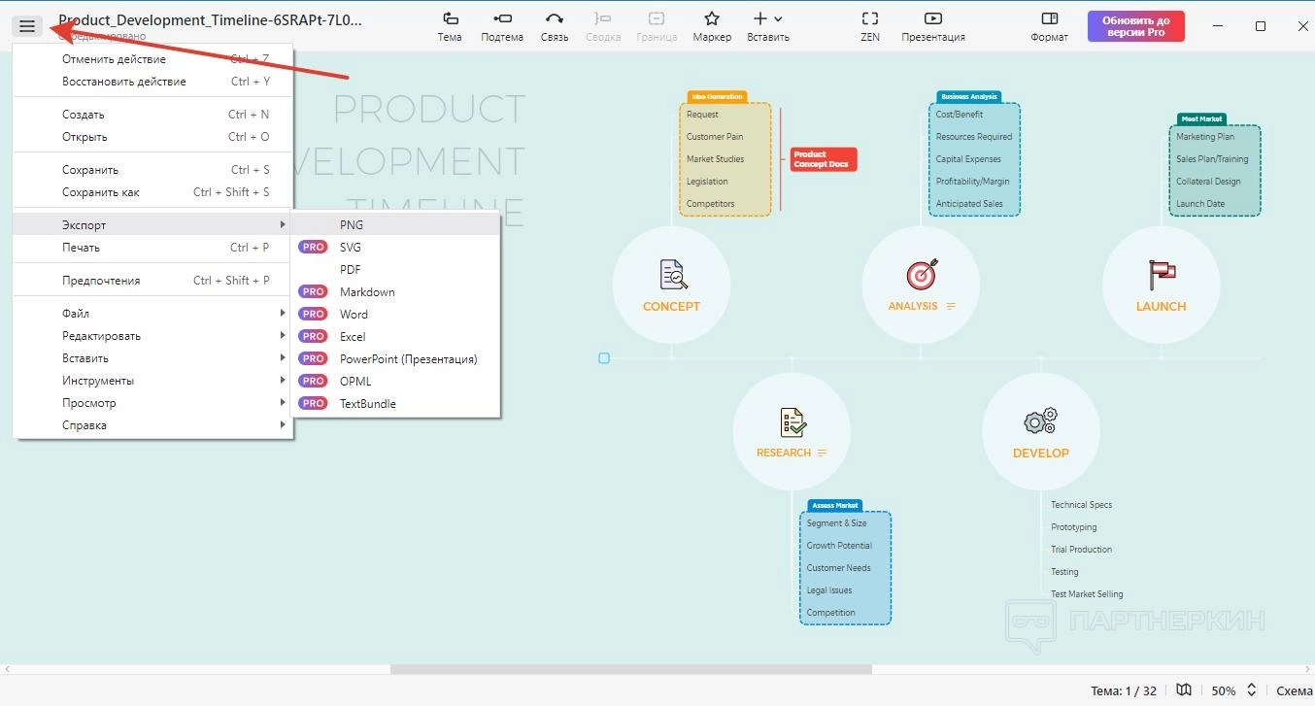Add a Маркер star icon
The width and height of the screenshot is (1315, 706).
coord(712,26)
